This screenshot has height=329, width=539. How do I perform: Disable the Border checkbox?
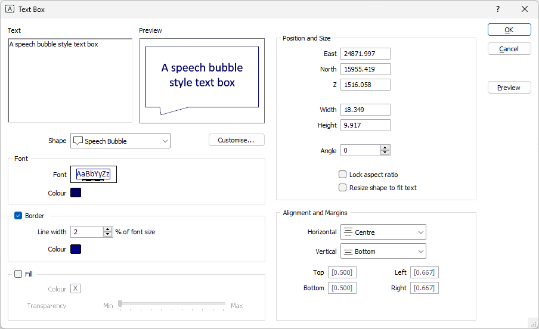(18, 216)
